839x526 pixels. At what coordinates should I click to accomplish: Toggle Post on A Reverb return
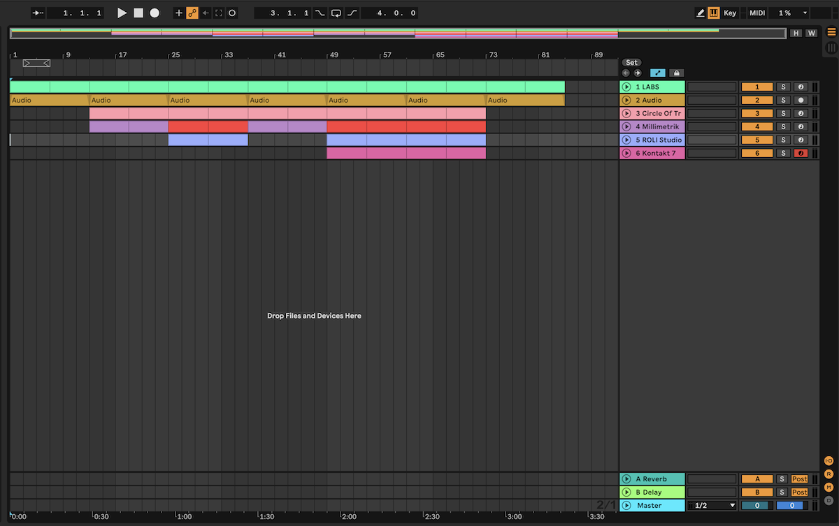[799, 479]
